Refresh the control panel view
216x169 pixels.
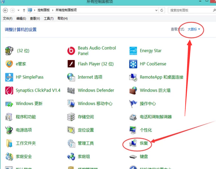[162, 10]
